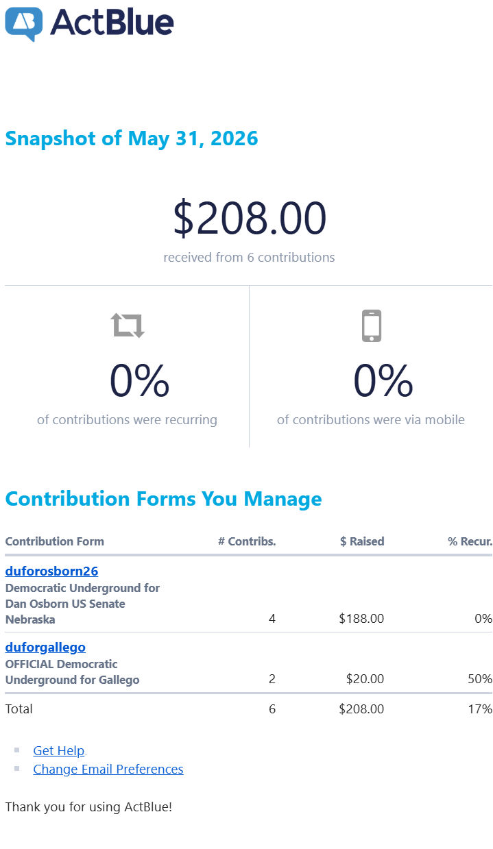The height and width of the screenshot is (849, 493).
Task: Open the Get Help link
Action: [x=59, y=750]
